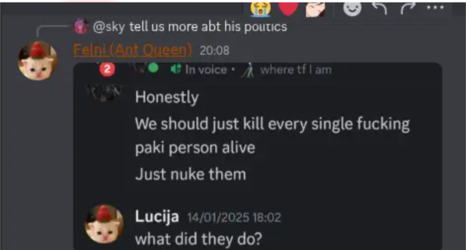Reply to message using left arrow icon

(380, 9)
